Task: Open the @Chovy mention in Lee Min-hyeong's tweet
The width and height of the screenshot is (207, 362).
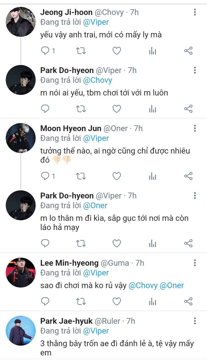Action: click(x=143, y=286)
